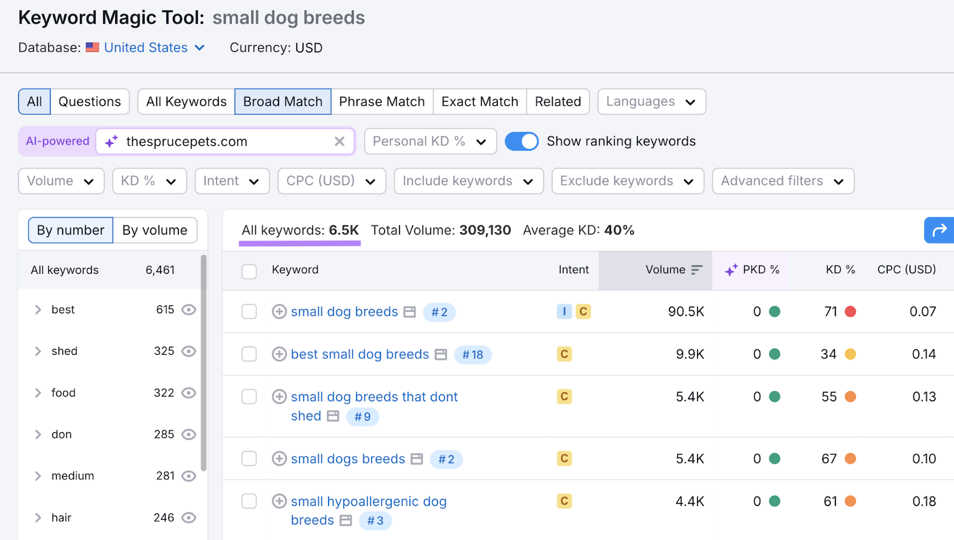Click the blue export arrow icon
The height and width of the screenshot is (540, 954).
(x=938, y=230)
